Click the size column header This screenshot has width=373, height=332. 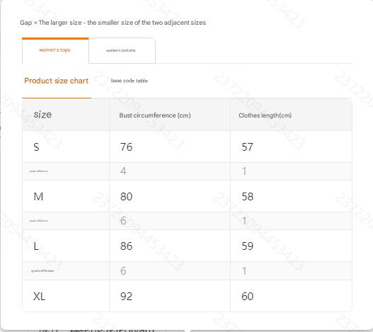tap(42, 115)
